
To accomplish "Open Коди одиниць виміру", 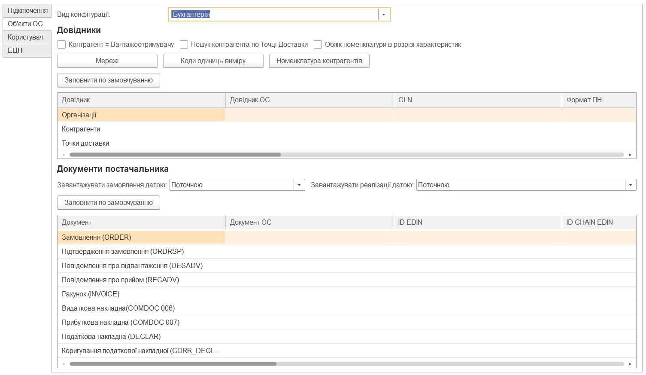I will click(213, 61).
